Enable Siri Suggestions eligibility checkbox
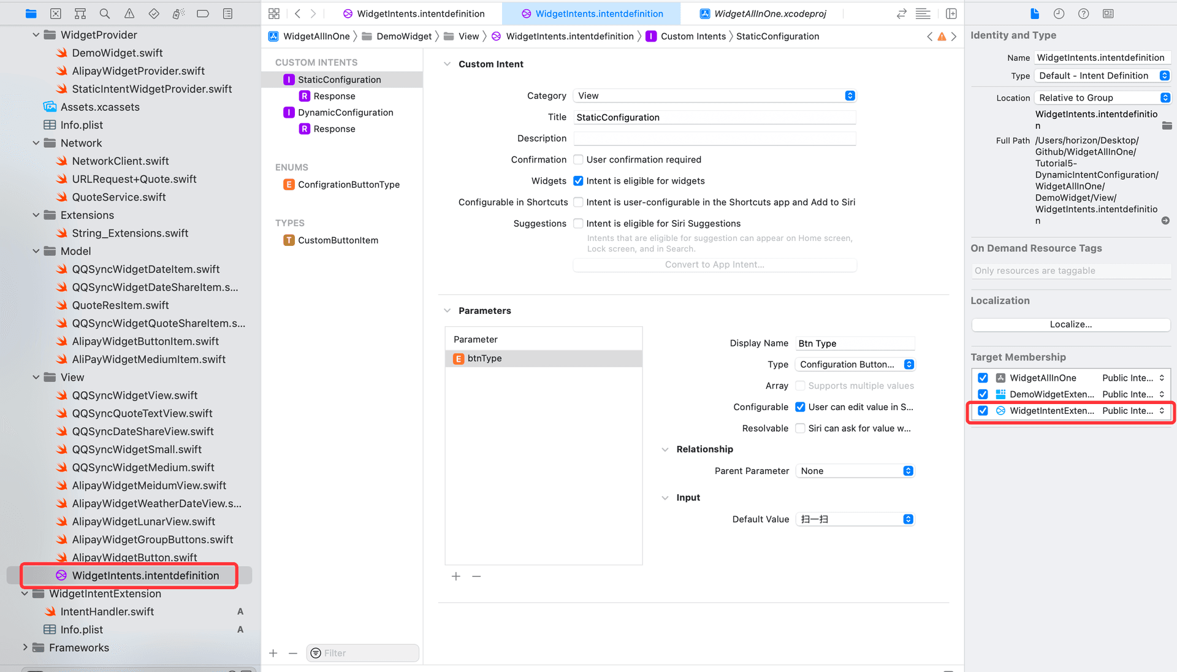 click(578, 223)
